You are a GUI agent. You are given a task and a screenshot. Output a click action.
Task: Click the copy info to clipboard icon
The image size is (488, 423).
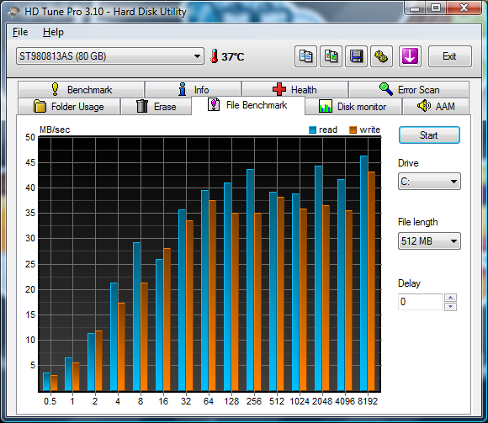305,56
